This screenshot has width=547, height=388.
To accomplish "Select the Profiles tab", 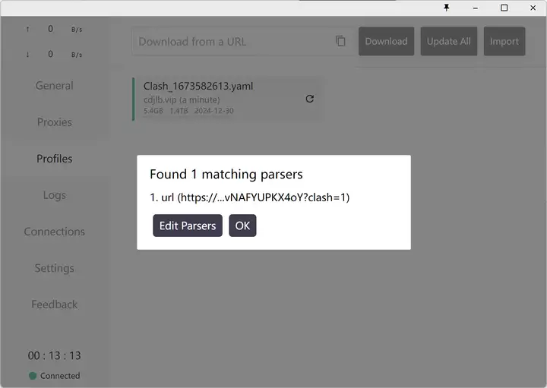I will point(55,159).
